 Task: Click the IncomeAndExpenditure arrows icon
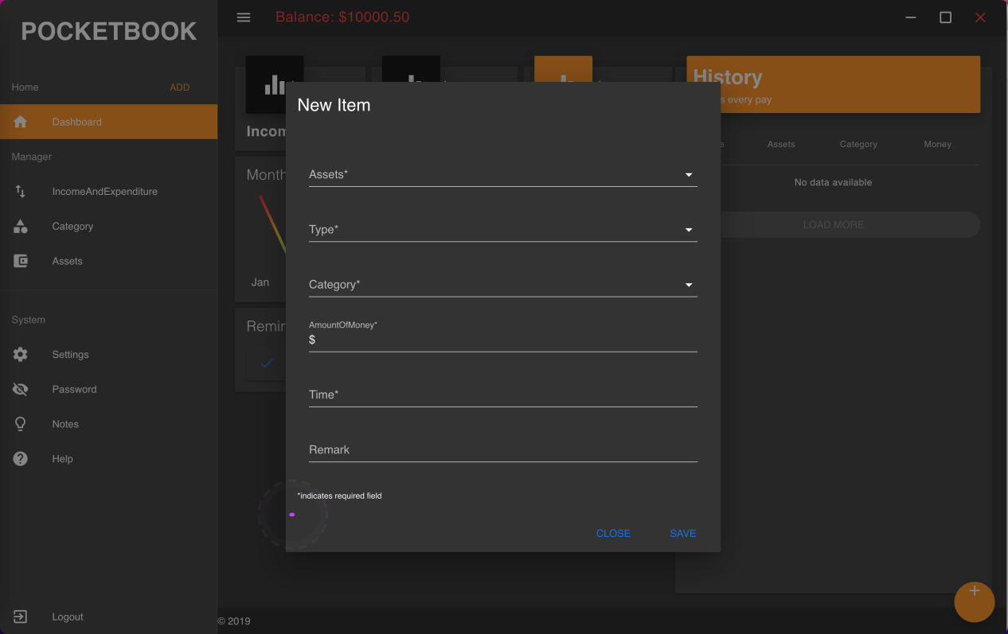pyautogui.click(x=21, y=192)
